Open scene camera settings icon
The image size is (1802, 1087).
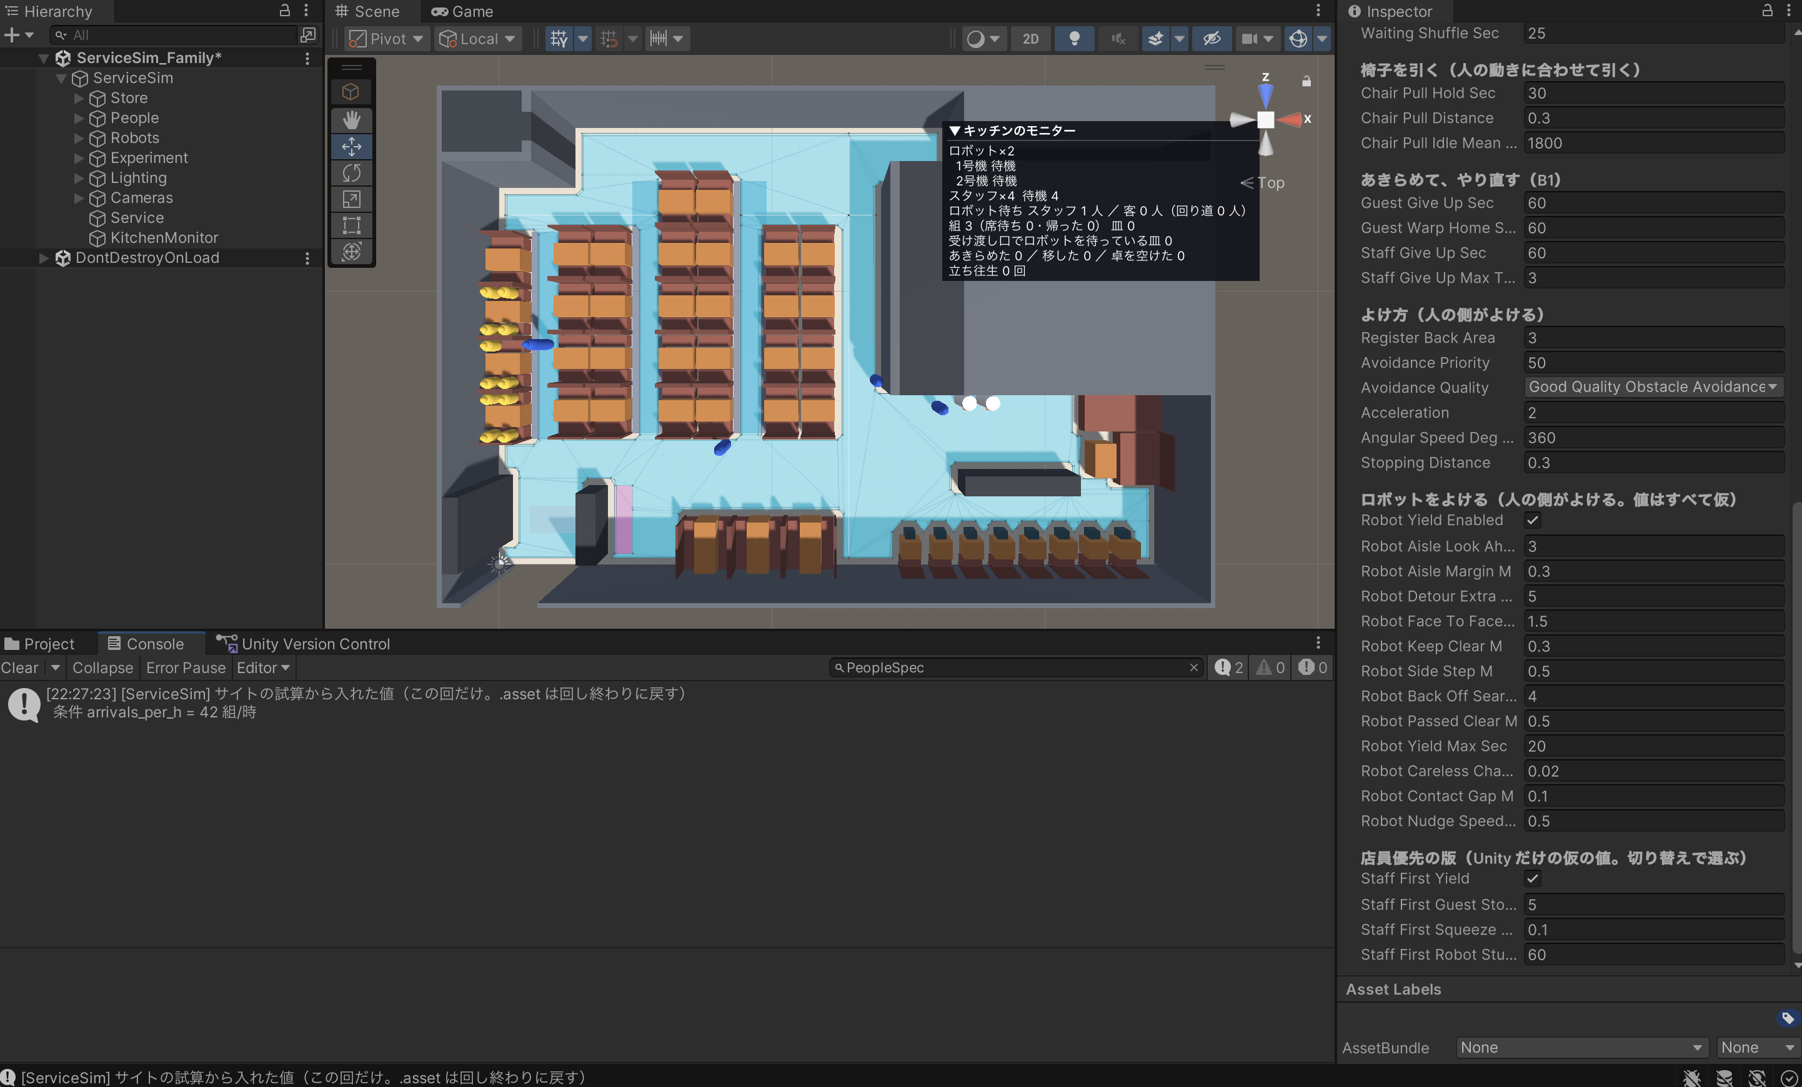pyautogui.click(x=1249, y=39)
